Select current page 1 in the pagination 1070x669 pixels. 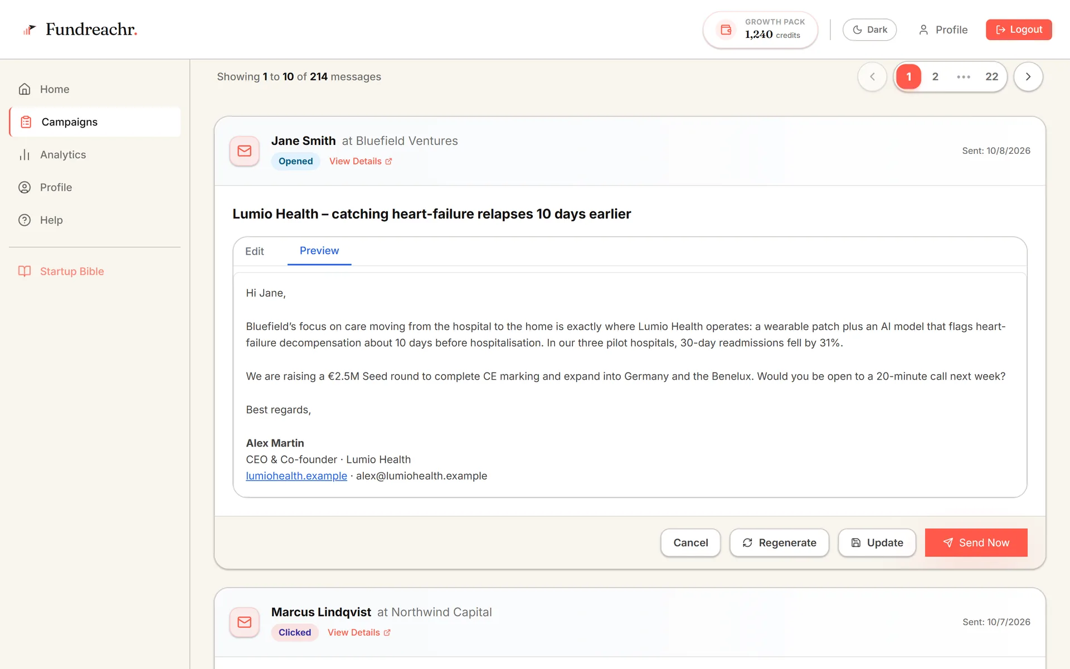909,77
